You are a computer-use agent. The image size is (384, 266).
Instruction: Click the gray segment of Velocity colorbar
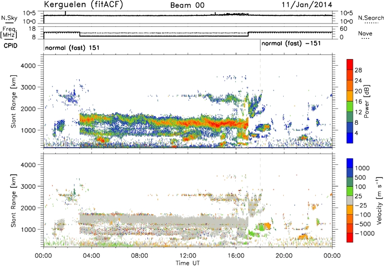pyautogui.click(x=350, y=200)
